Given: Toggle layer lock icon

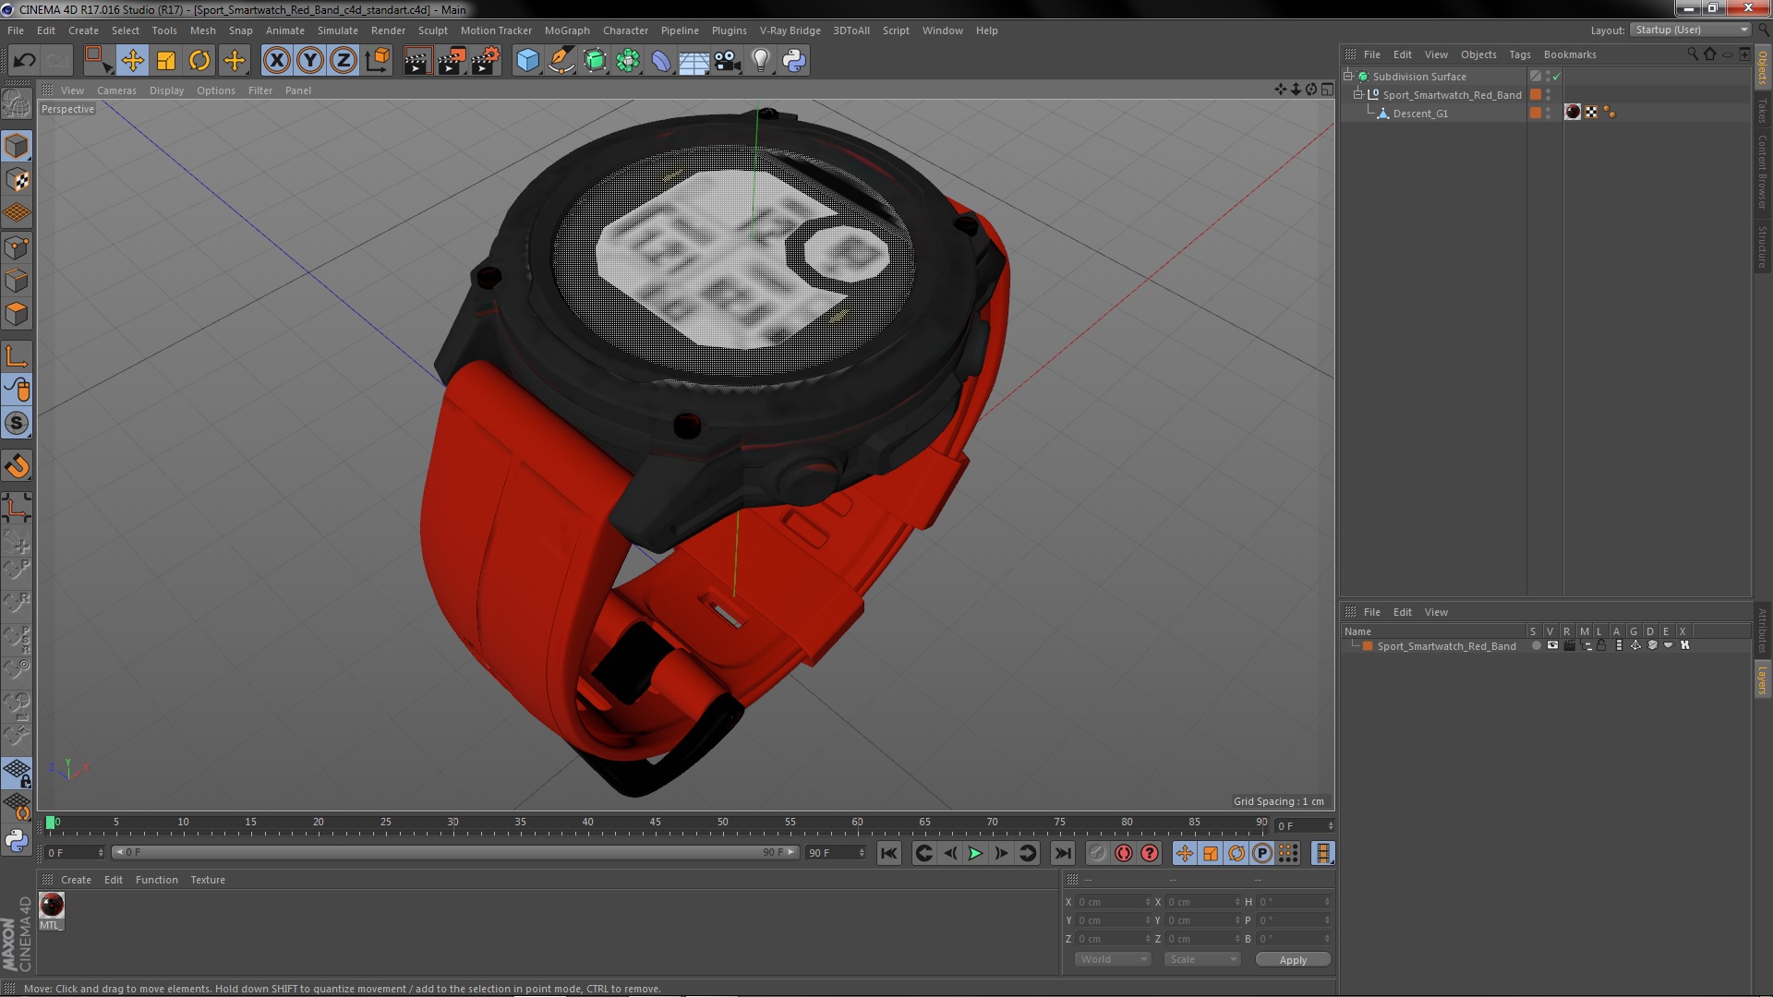Looking at the screenshot, I should [x=1601, y=646].
